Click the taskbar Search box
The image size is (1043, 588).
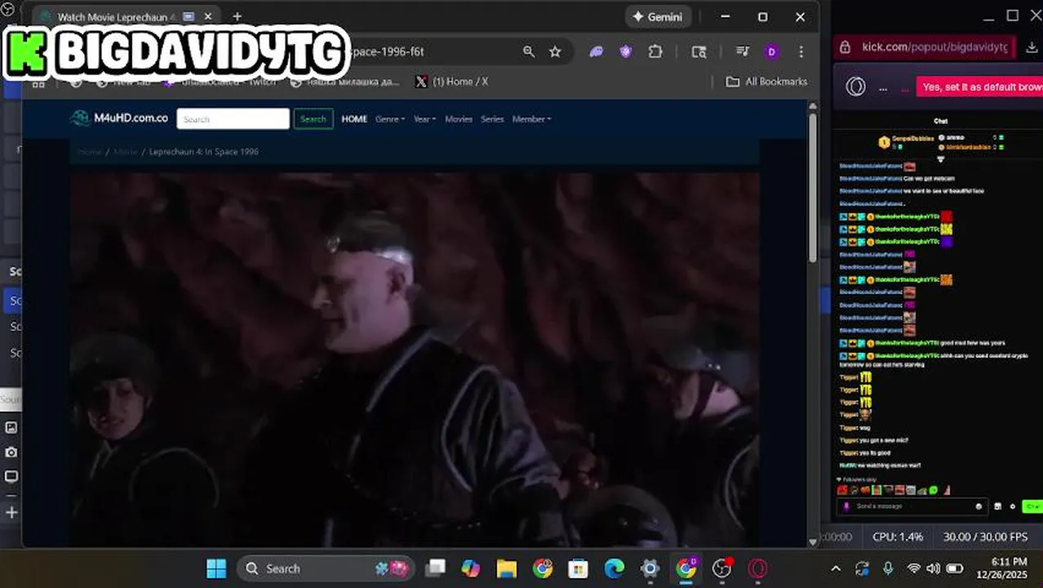[x=326, y=568]
